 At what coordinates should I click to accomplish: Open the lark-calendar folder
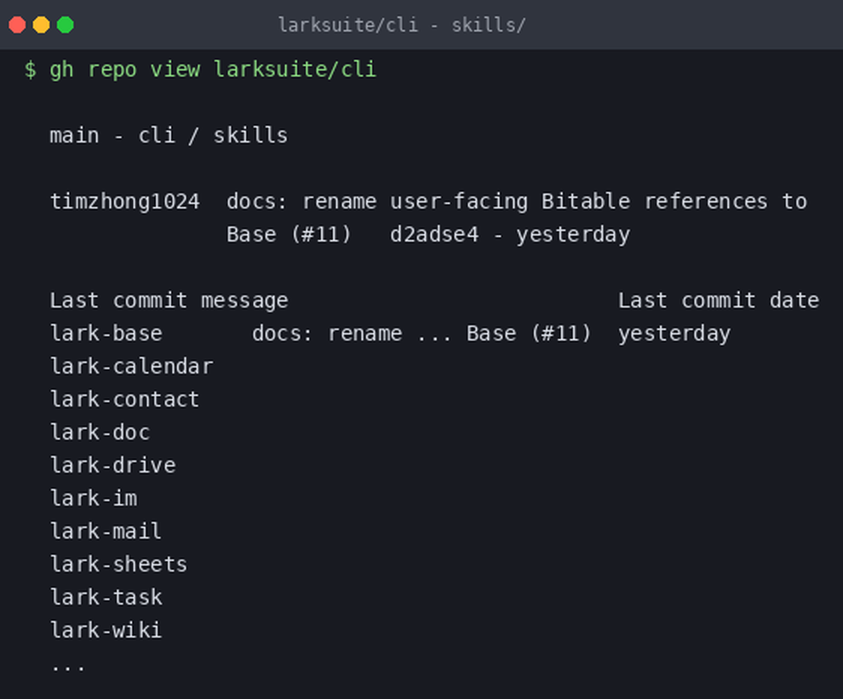coord(132,366)
